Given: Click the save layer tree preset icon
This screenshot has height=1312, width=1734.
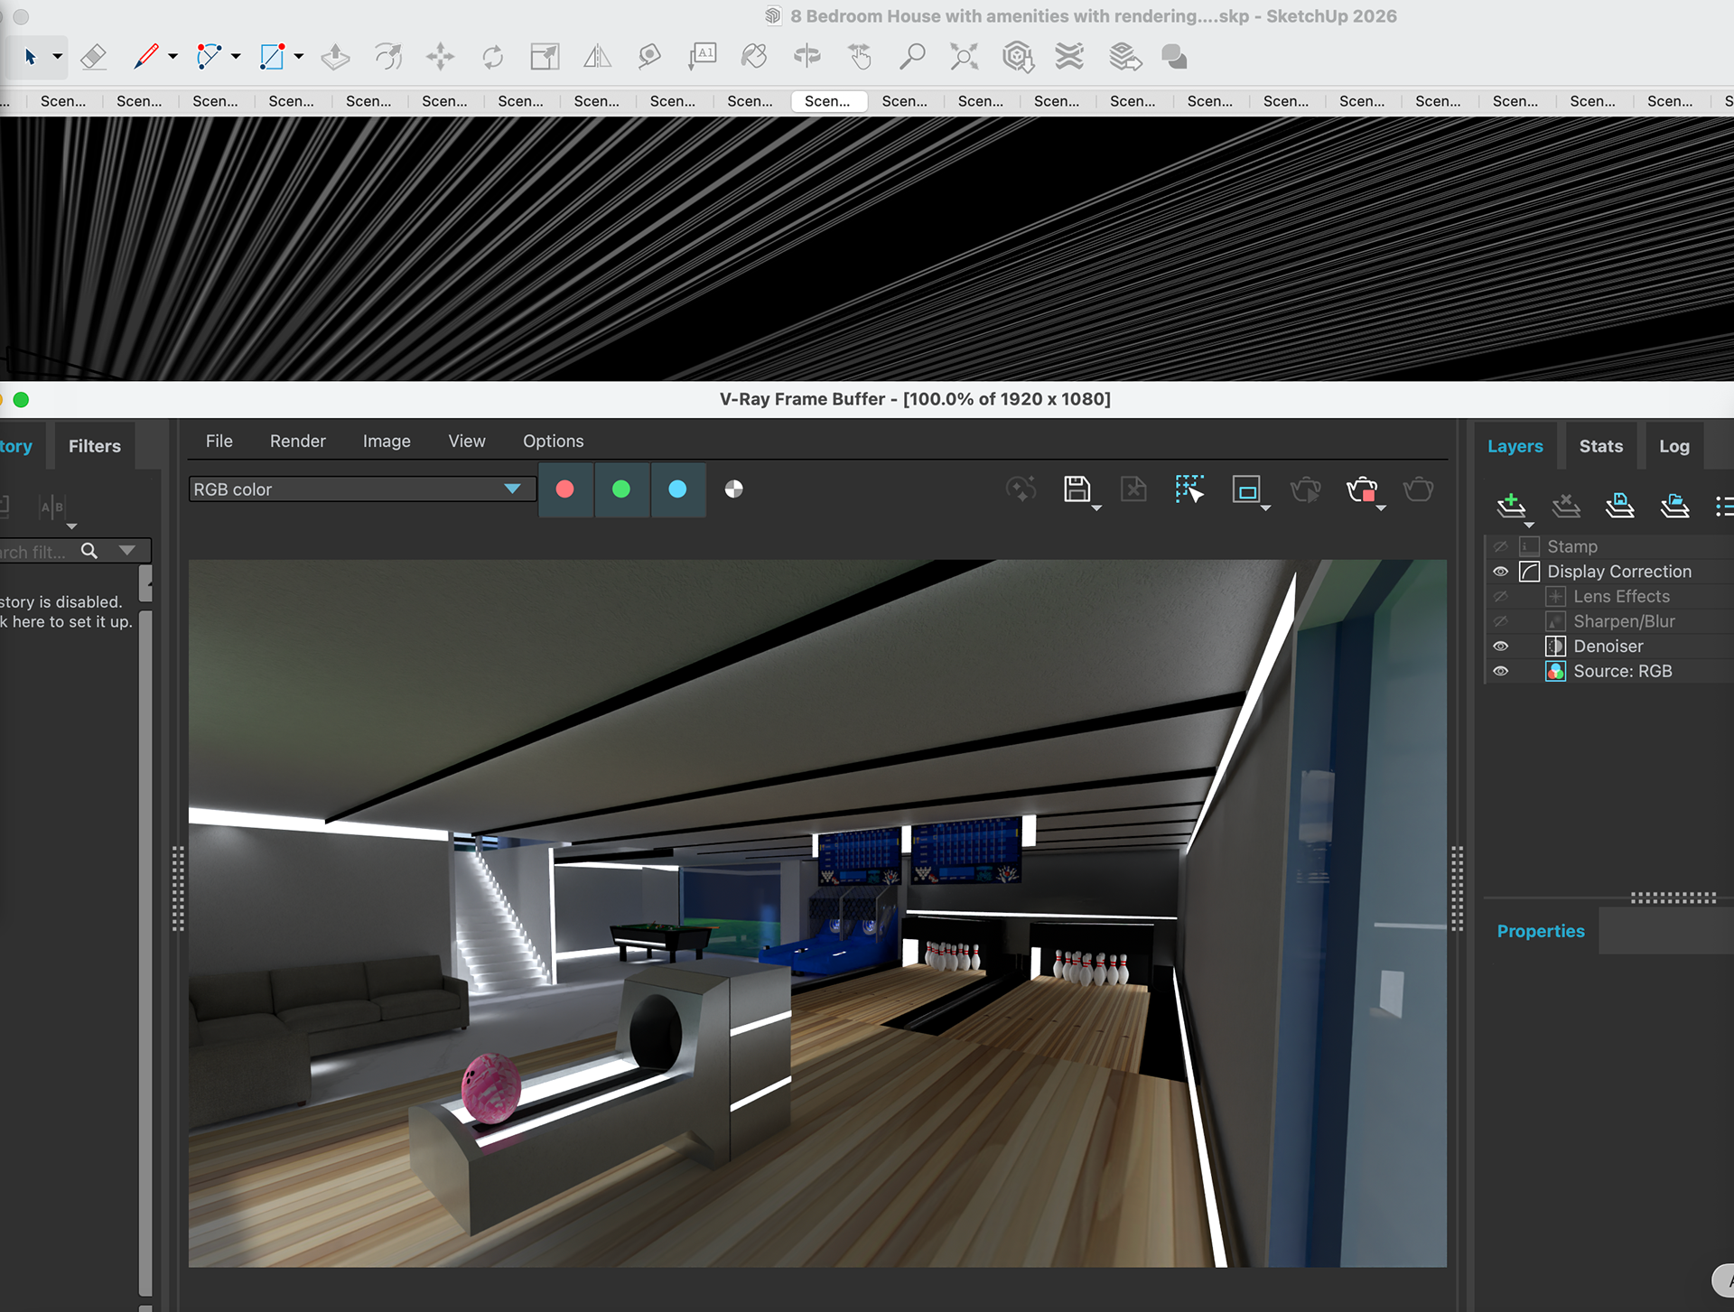Looking at the screenshot, I should tap(1619, 505).
